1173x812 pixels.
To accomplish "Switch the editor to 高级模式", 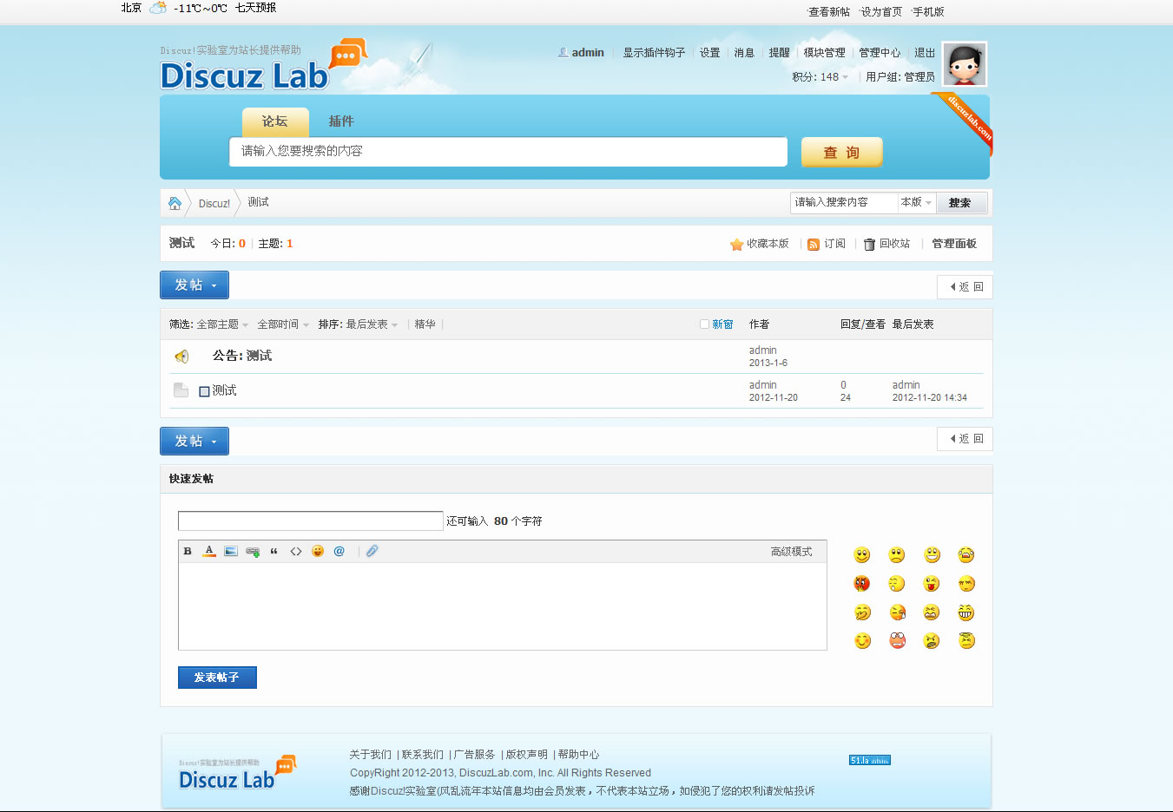I will point(792,552).
